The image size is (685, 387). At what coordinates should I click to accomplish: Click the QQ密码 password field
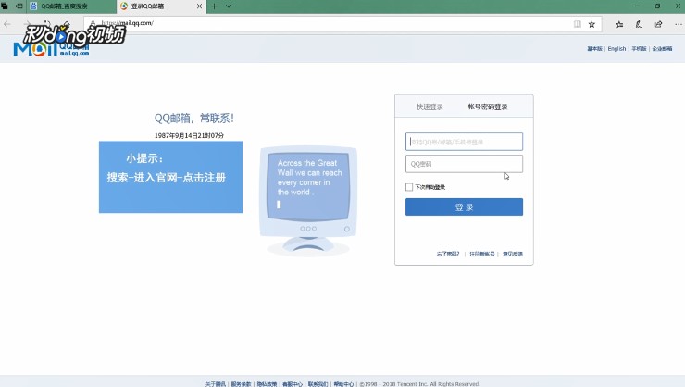tap(464, 164)
